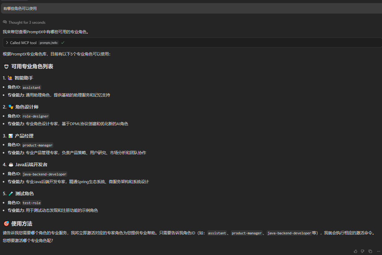
Task: Select the user message 有哪些角色可以使用
Action: click(19, 8)
